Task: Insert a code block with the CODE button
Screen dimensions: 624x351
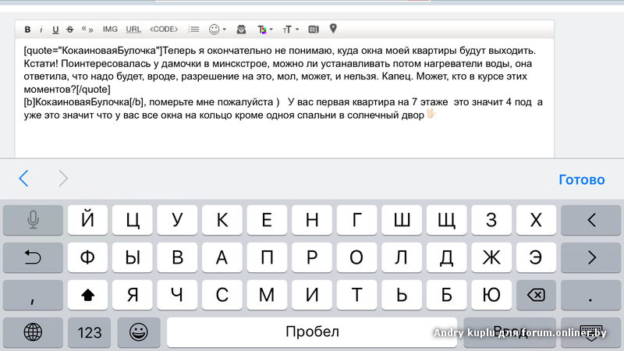Action: [164, 30]
